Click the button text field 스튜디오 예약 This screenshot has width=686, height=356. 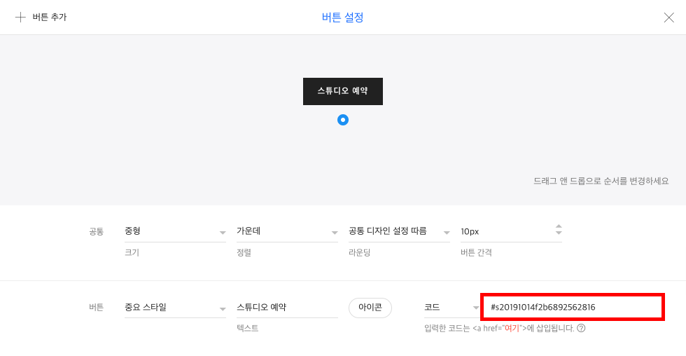click(287, 308)
